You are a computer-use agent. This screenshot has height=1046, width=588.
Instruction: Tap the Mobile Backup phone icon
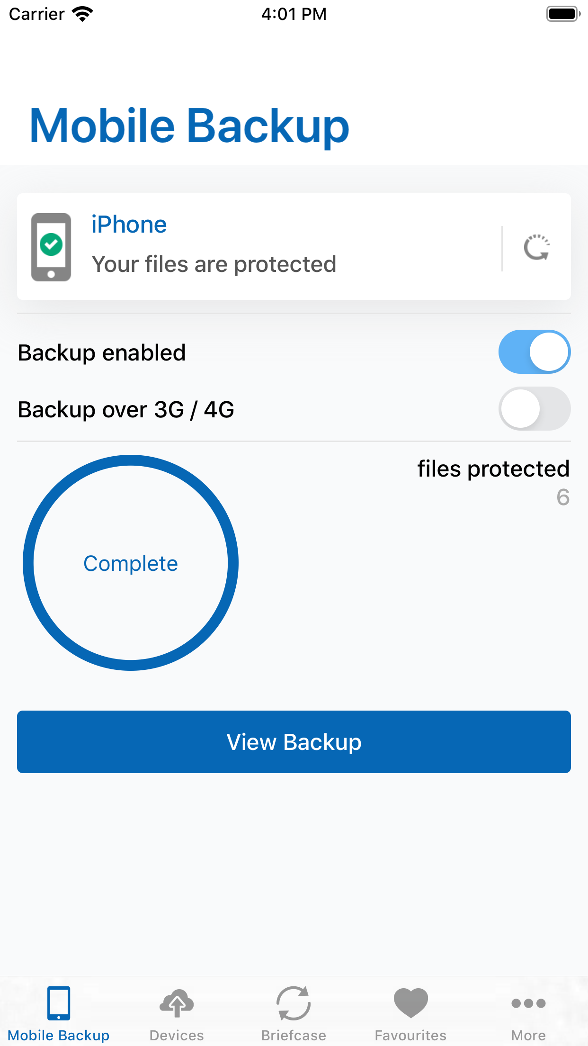(x=59, y=1003)
